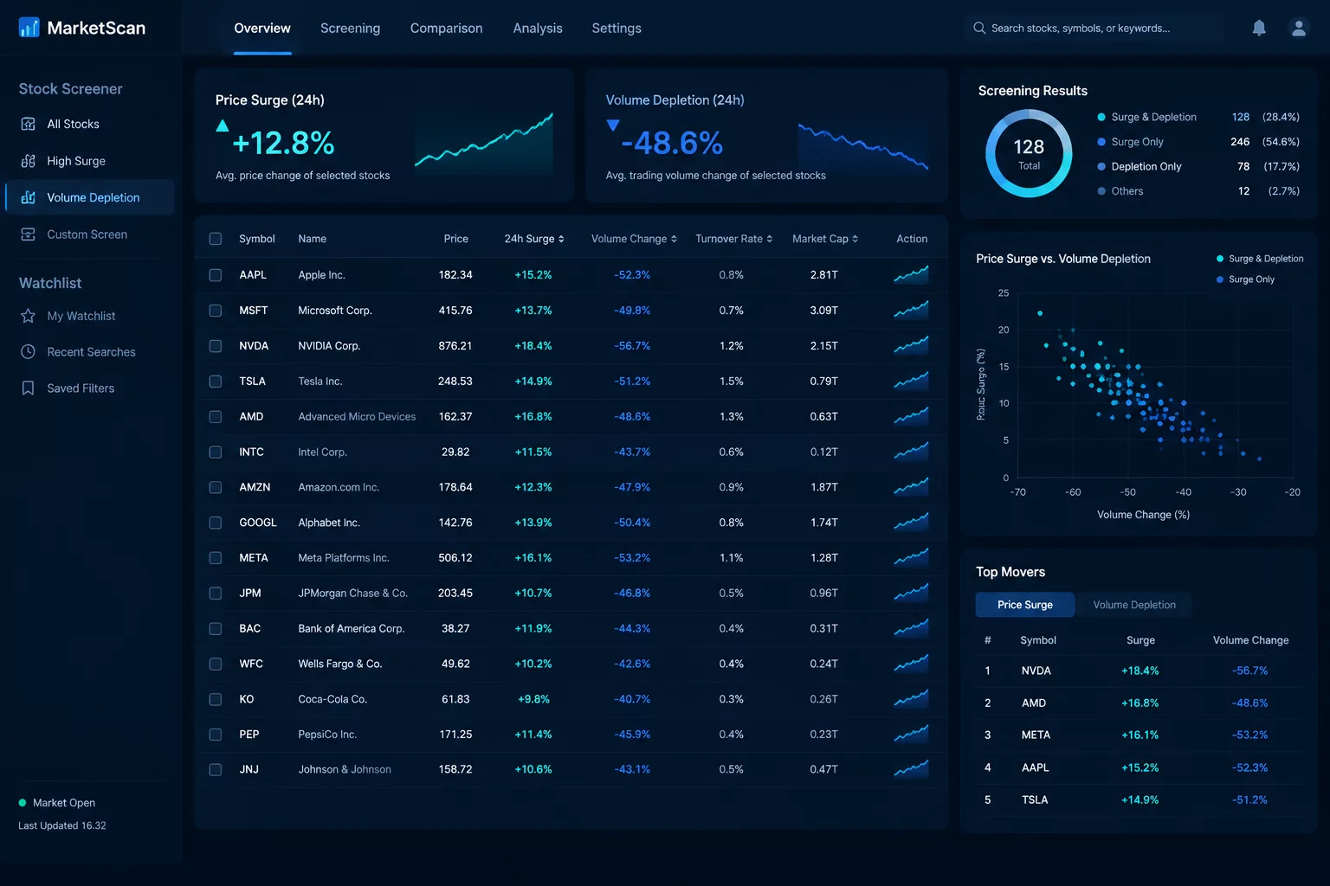Screen dimensions: 1330x886
Task: Switch to the Comparison tab
Action: [x=447, y=29]
